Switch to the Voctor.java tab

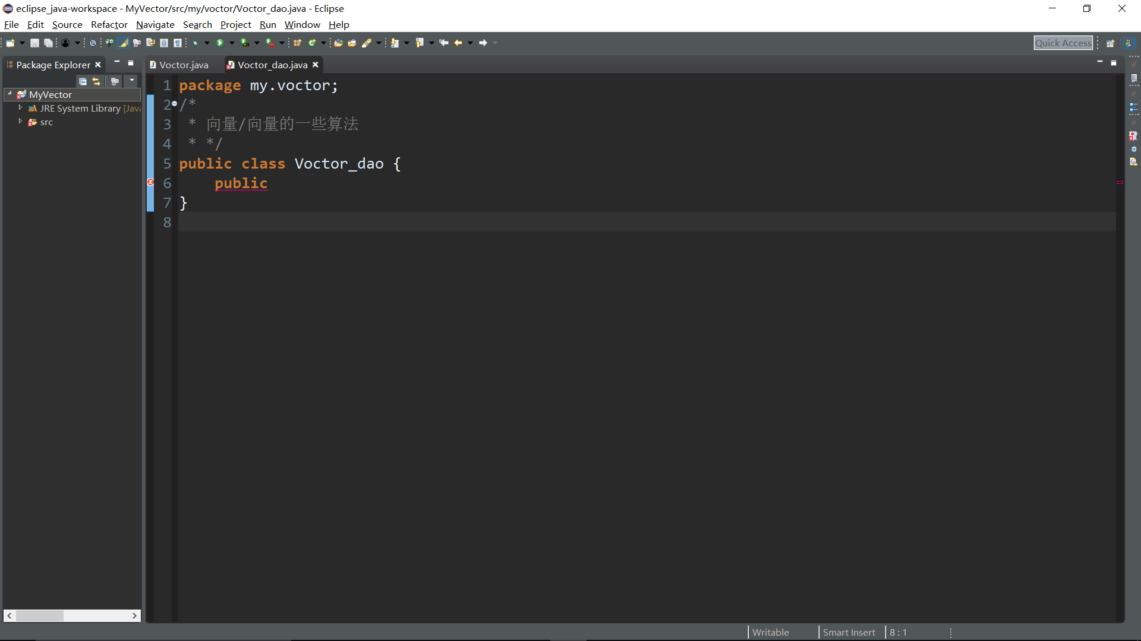(x=183, y=65)
